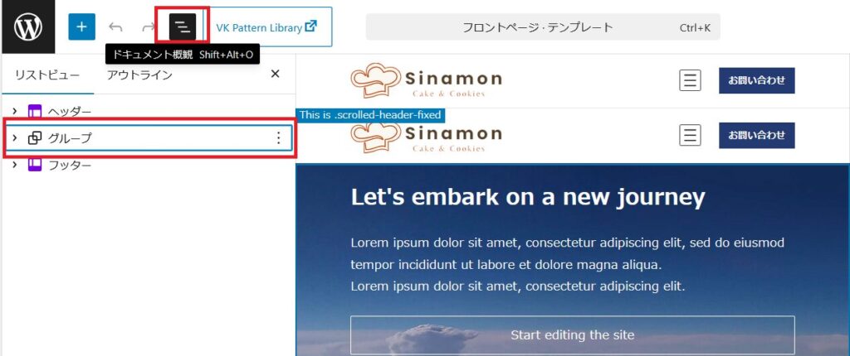Expand the グループ block chevron
The width and height of the screenshot is (850, 356).
pyautogui.click(x=15, y=138)
